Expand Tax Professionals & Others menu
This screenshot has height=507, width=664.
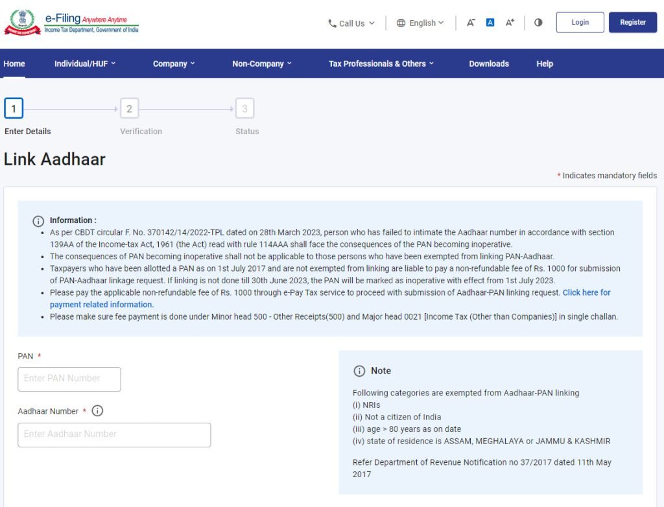(381, 64)
